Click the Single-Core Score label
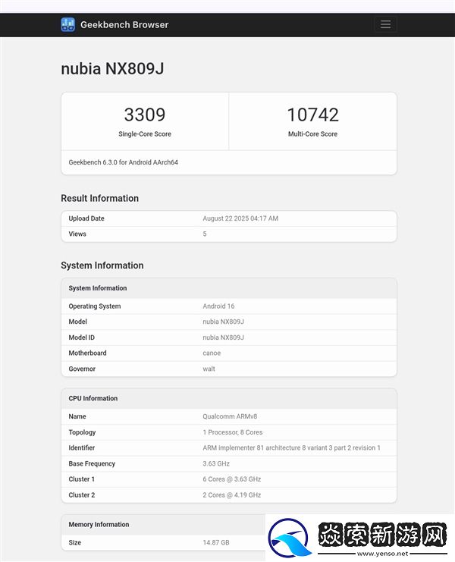The width and height of the screenshot is (455, 562). tap(144, 134)
